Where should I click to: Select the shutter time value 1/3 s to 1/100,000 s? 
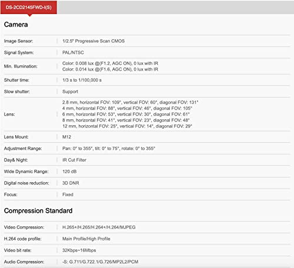coord(82,80)
